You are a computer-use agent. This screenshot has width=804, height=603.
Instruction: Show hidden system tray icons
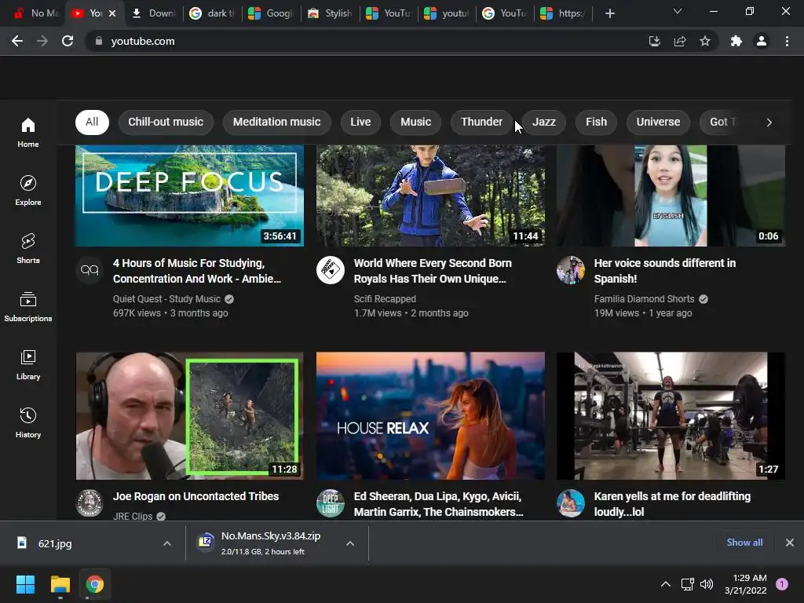click(666, 584)
